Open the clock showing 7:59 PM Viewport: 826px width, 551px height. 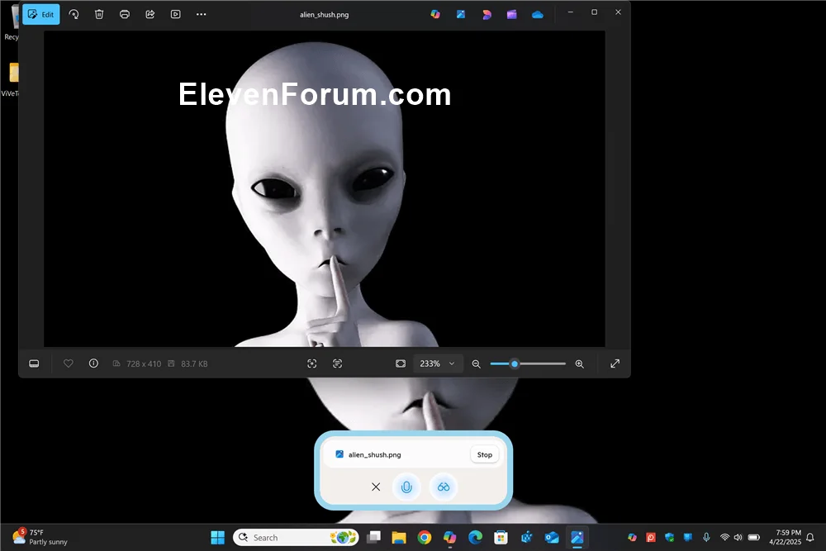785,537
